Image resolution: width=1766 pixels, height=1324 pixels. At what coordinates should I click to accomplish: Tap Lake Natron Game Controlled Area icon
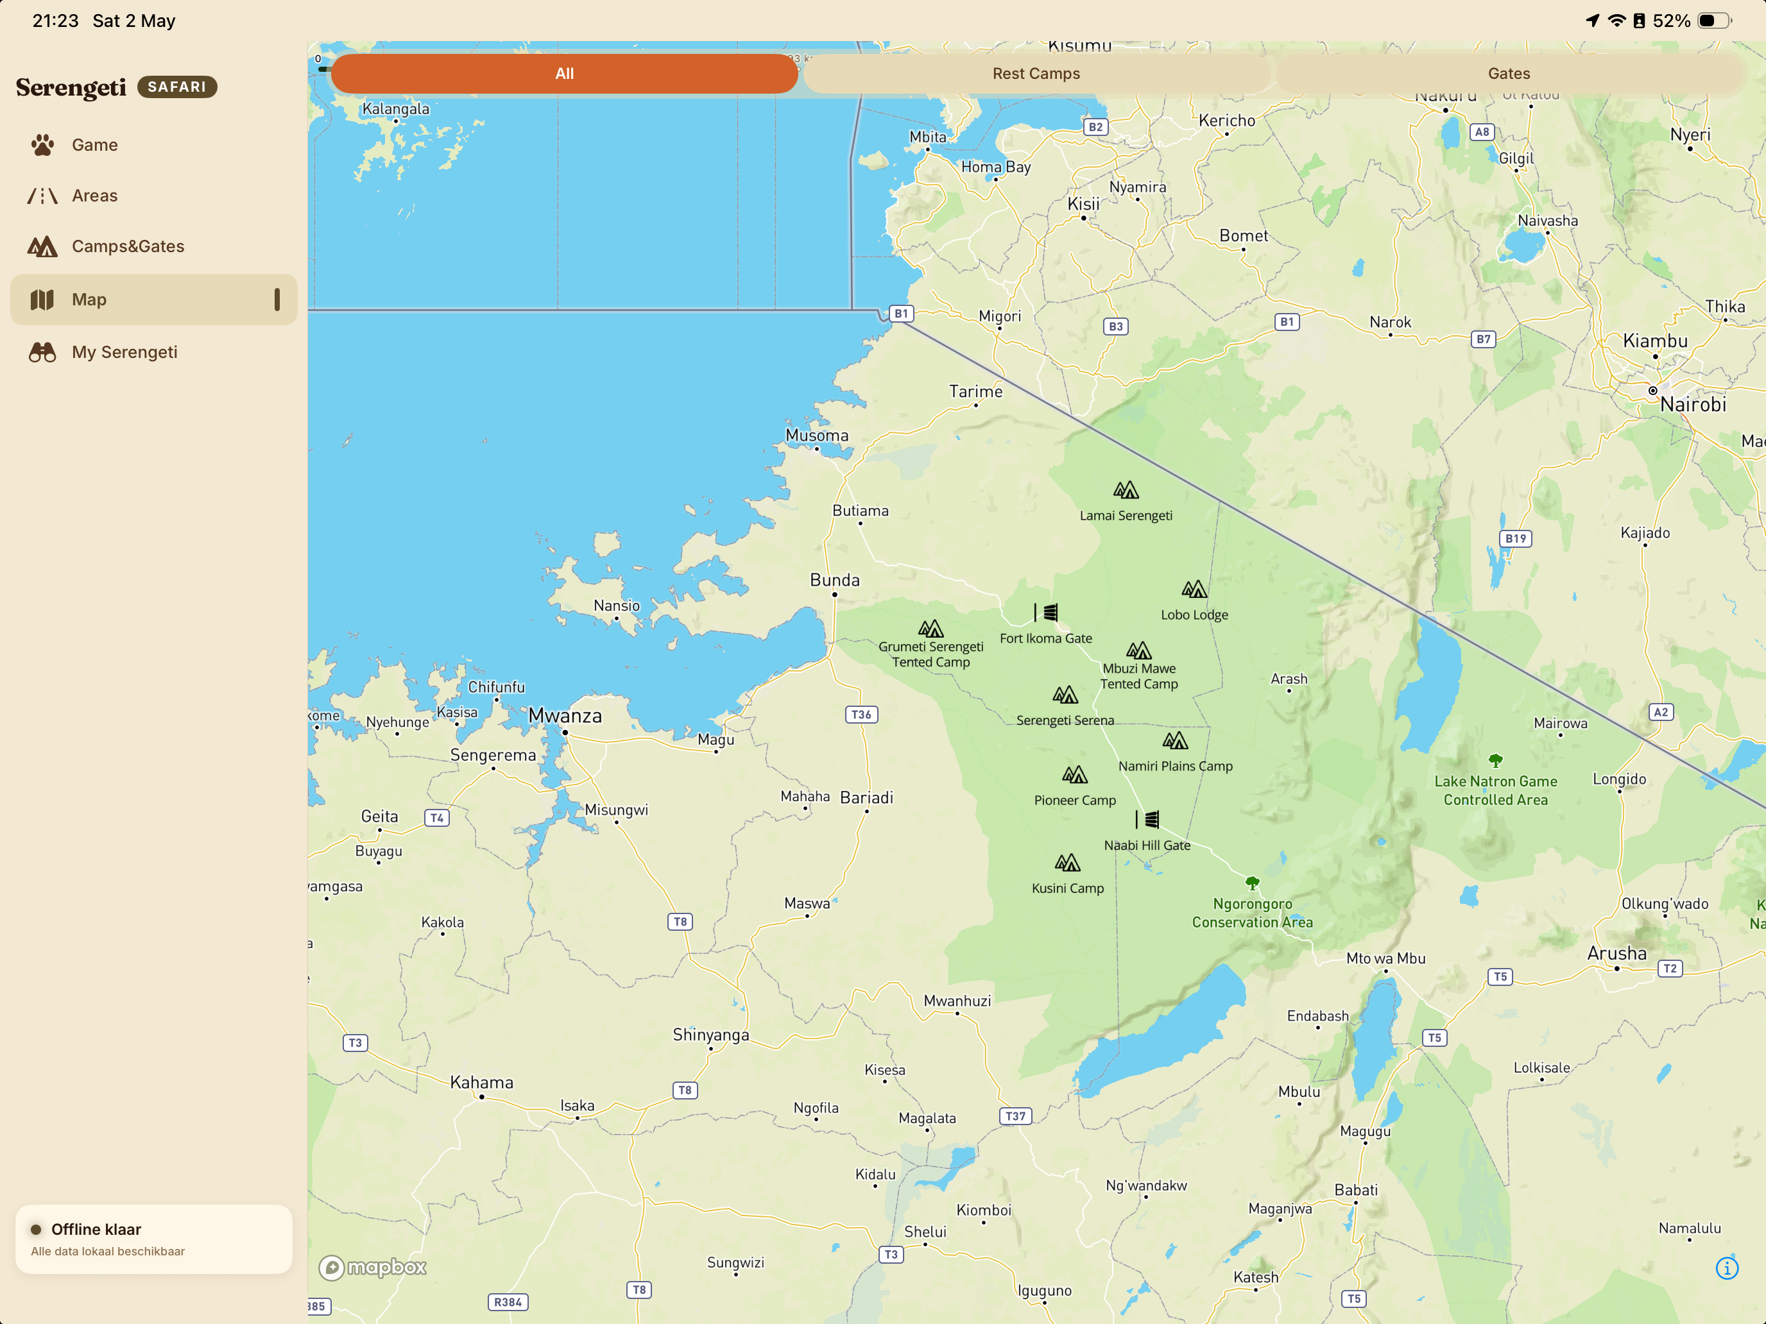point(1495,761)
